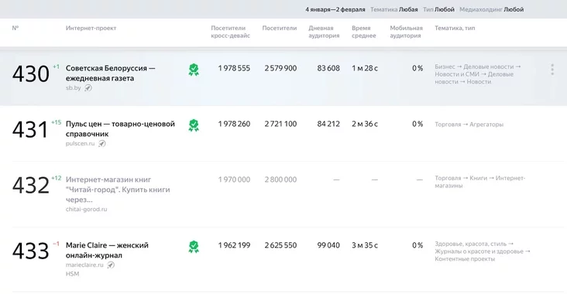Open the Тип Любой filter dropdown
This screenshot has height=294, width=567.
click(x=438, y=10)
